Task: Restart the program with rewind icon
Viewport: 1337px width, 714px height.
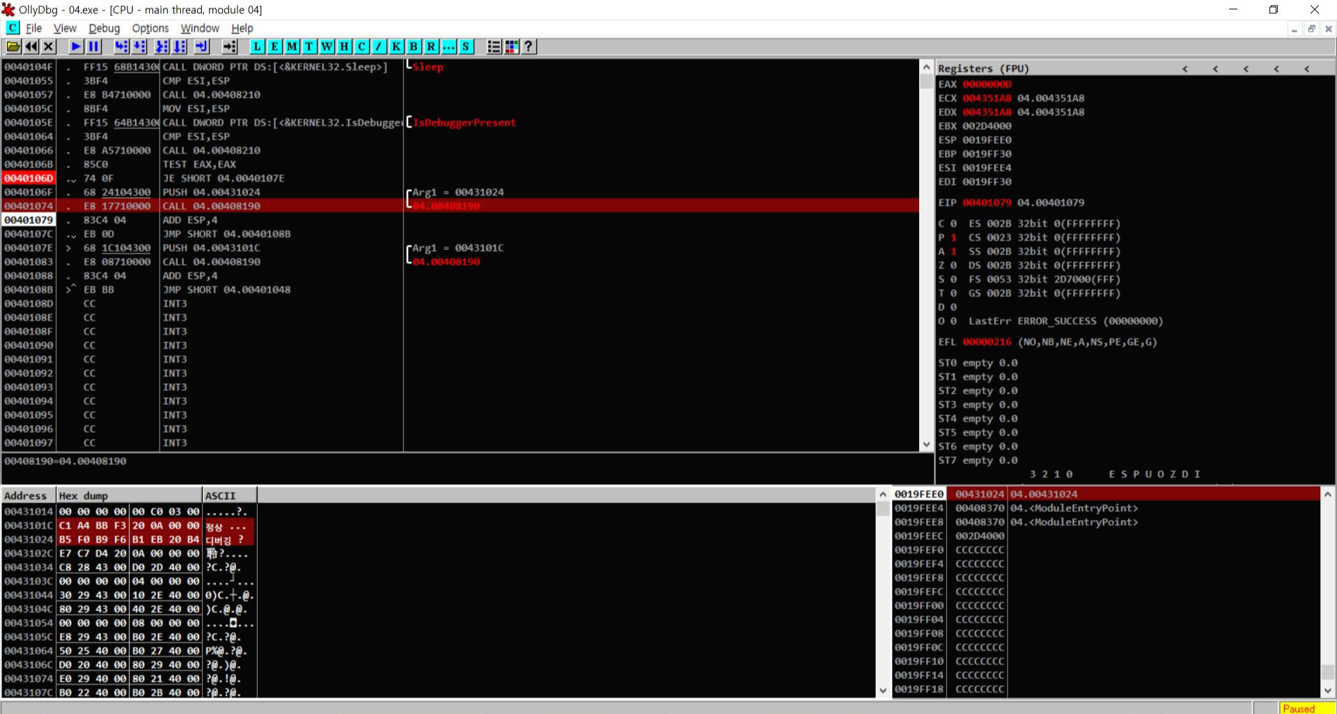Action: point(31,47)
